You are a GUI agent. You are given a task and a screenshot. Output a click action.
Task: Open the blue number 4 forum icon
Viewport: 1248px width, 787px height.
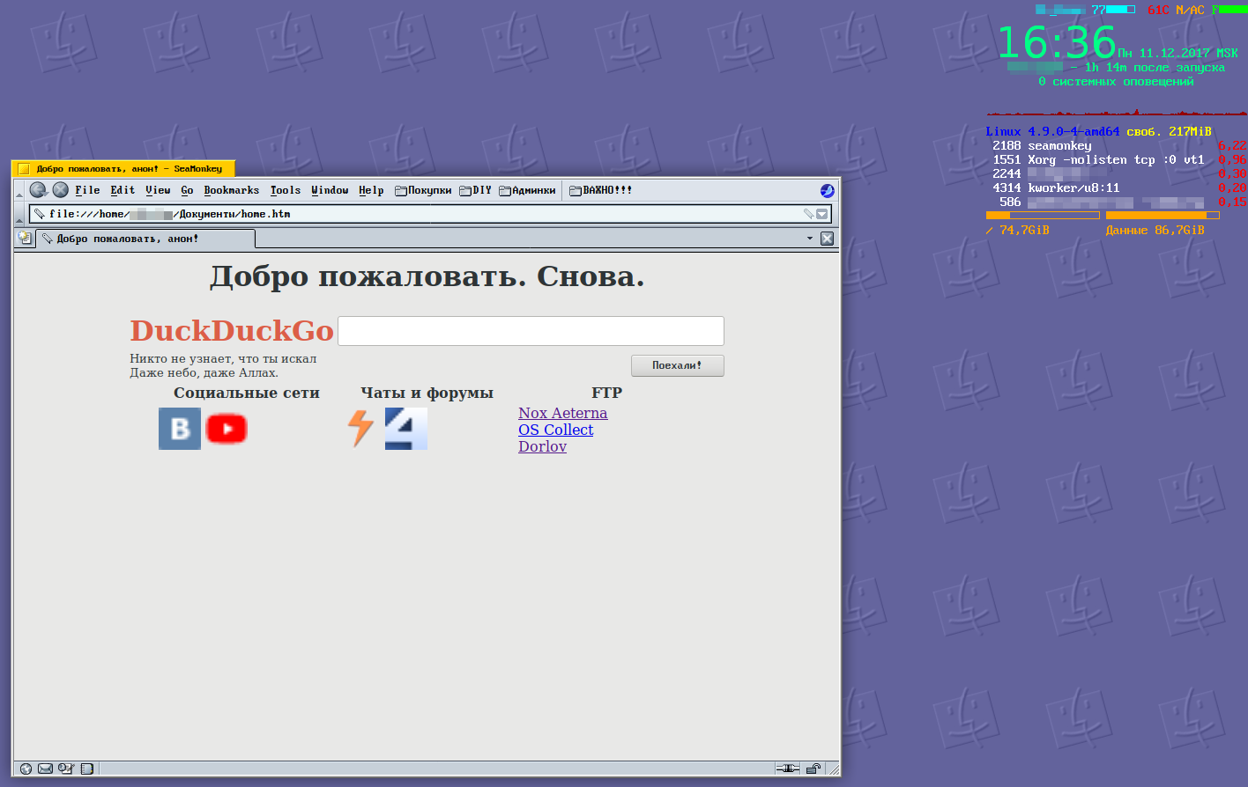click(x=406, y=429)
